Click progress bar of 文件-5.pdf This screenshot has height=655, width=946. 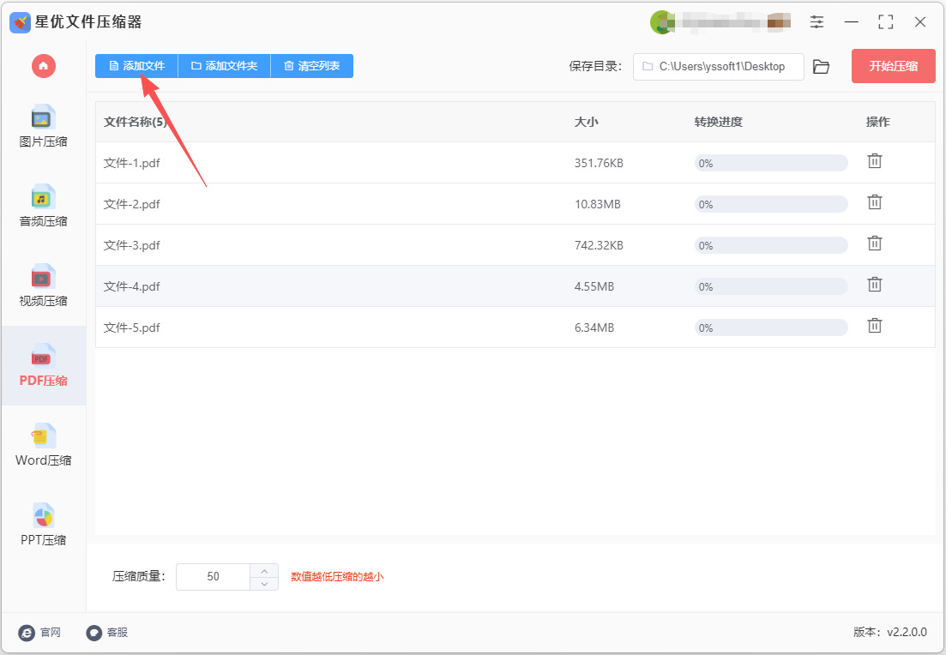[x=771, y=327]
